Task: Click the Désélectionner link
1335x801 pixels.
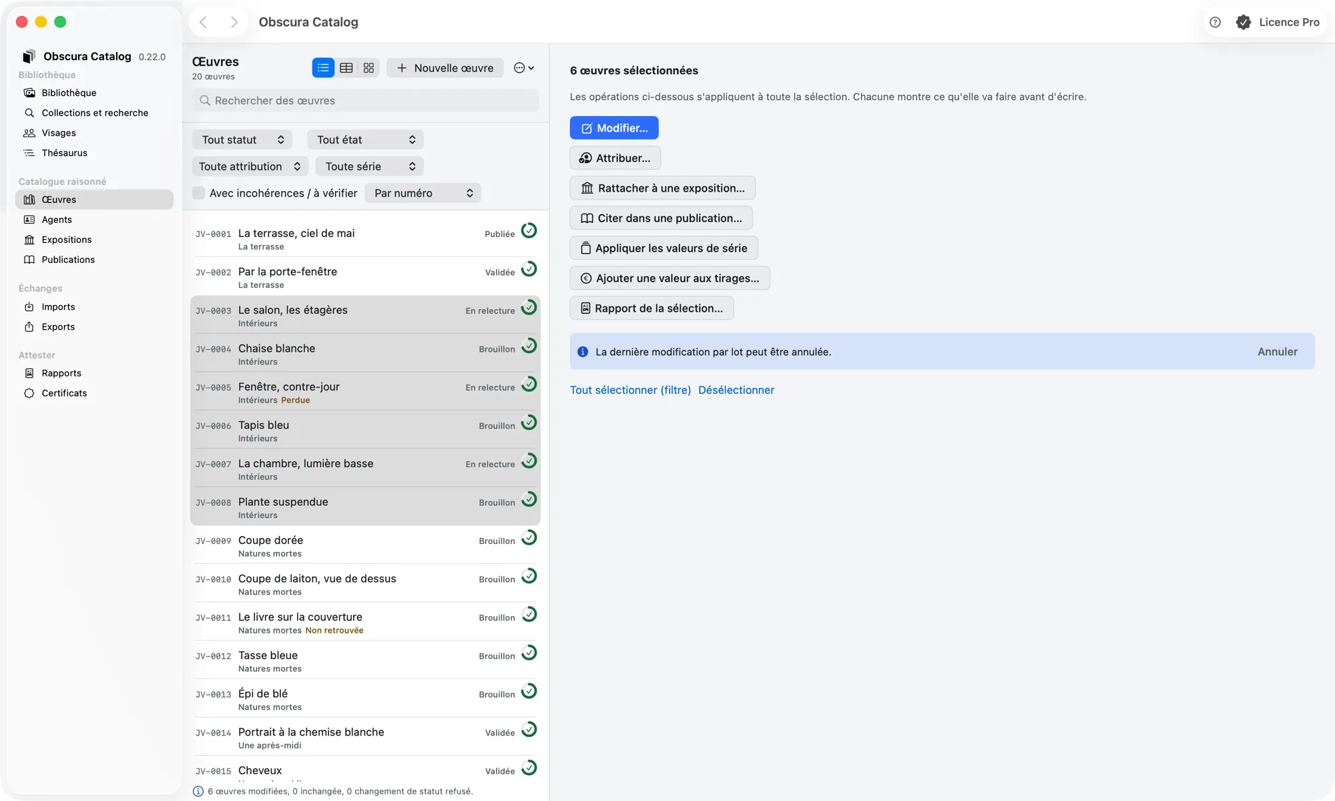Action: click(x=736, y=390)
